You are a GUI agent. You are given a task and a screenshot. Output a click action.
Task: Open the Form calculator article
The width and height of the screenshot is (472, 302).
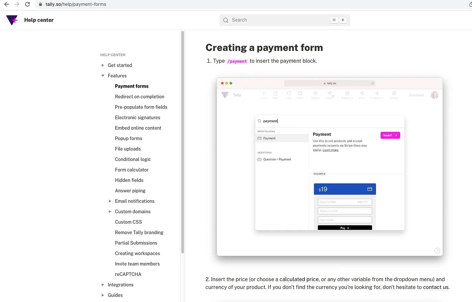tap(131, 170)
